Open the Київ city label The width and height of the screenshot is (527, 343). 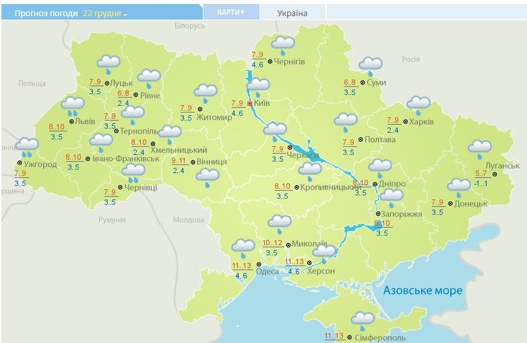[261, 103]
